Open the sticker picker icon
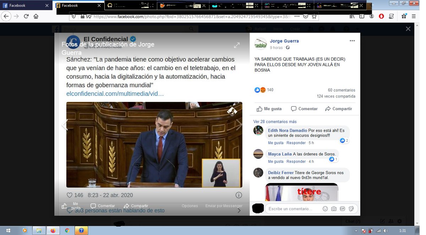This screenshot has height=235, width=426. (x=351, y=209)
